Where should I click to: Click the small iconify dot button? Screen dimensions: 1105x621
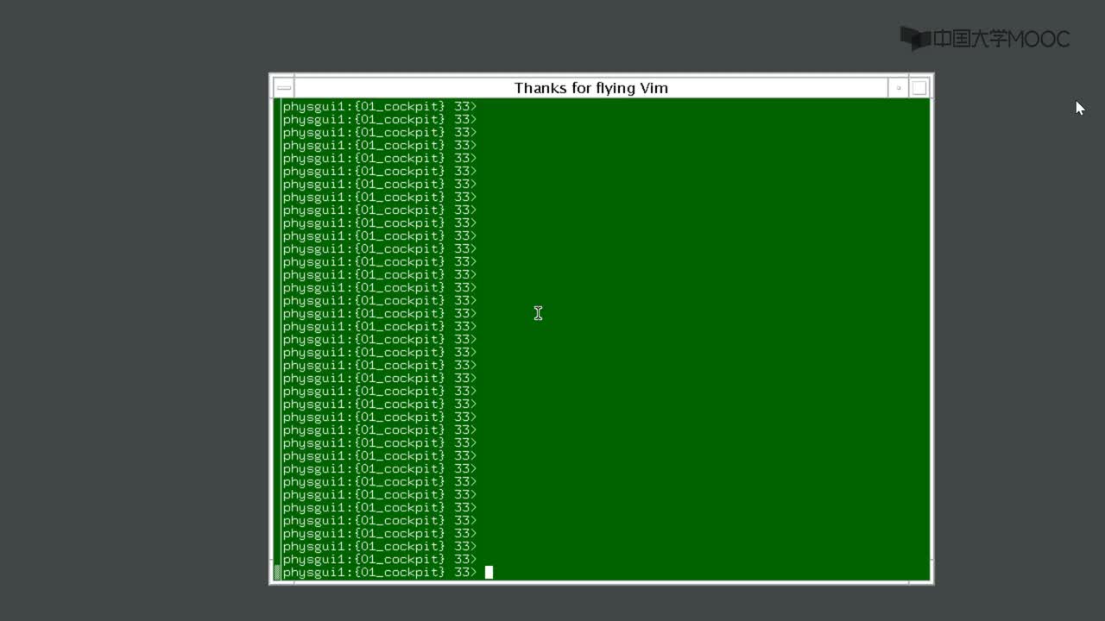(899, 88)
